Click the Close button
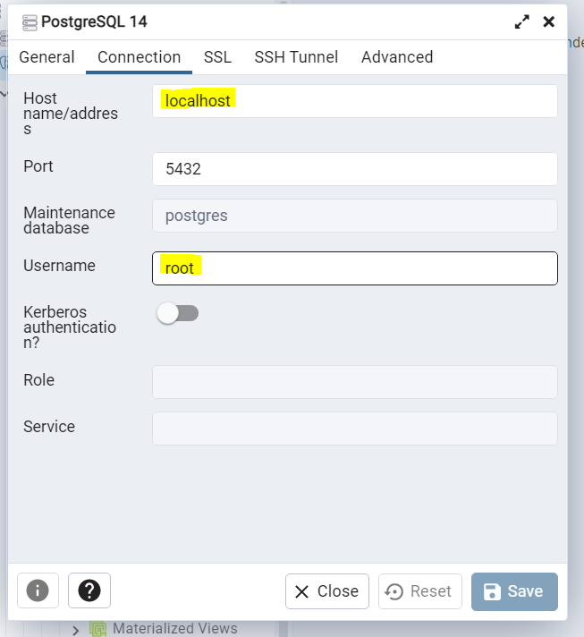The width and height of the screenshot is (584, 637). (327, 591)
